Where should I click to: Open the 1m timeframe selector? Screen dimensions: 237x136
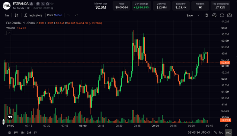pos(7,15)
